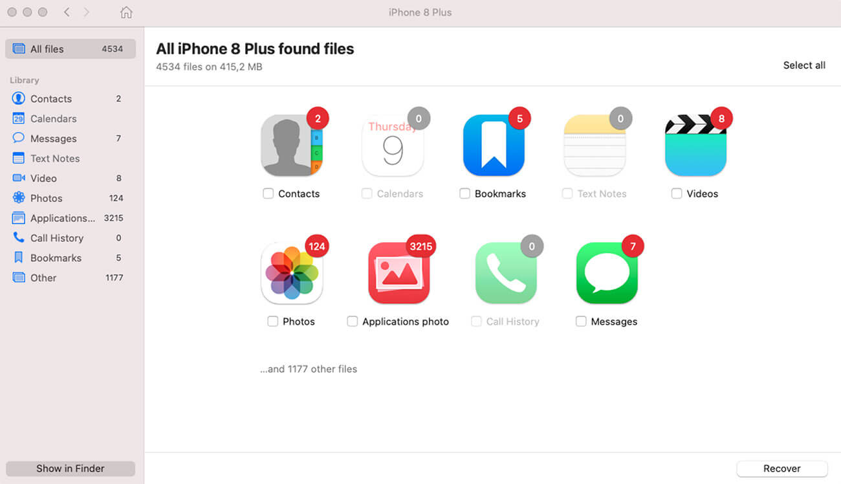This screenshot has width=841, height=484.
Task: Open Photos in the Library sidebar
Action: click(x=71, y=198)
